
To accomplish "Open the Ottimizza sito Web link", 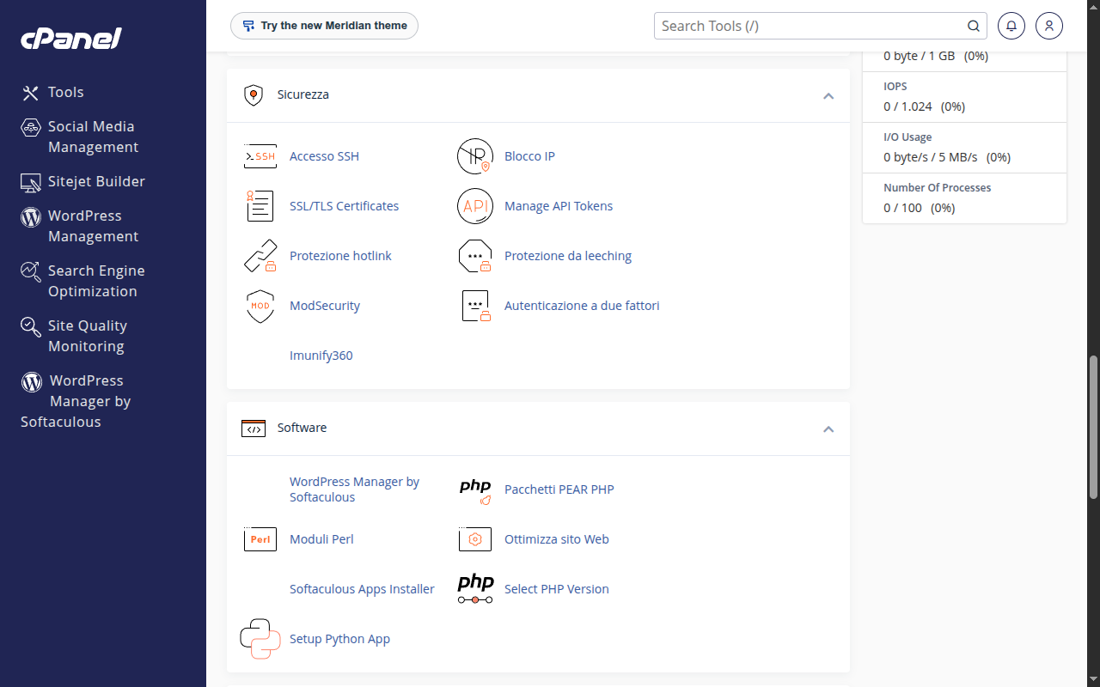I will (557, 539).
